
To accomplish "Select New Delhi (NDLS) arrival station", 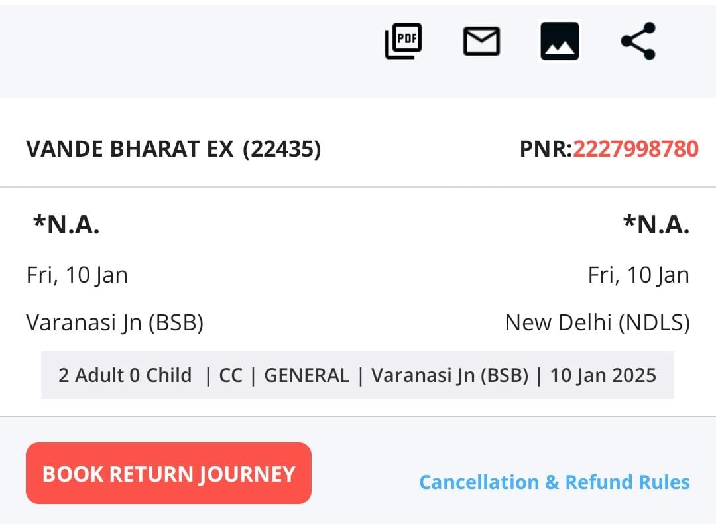I will 597,323.
